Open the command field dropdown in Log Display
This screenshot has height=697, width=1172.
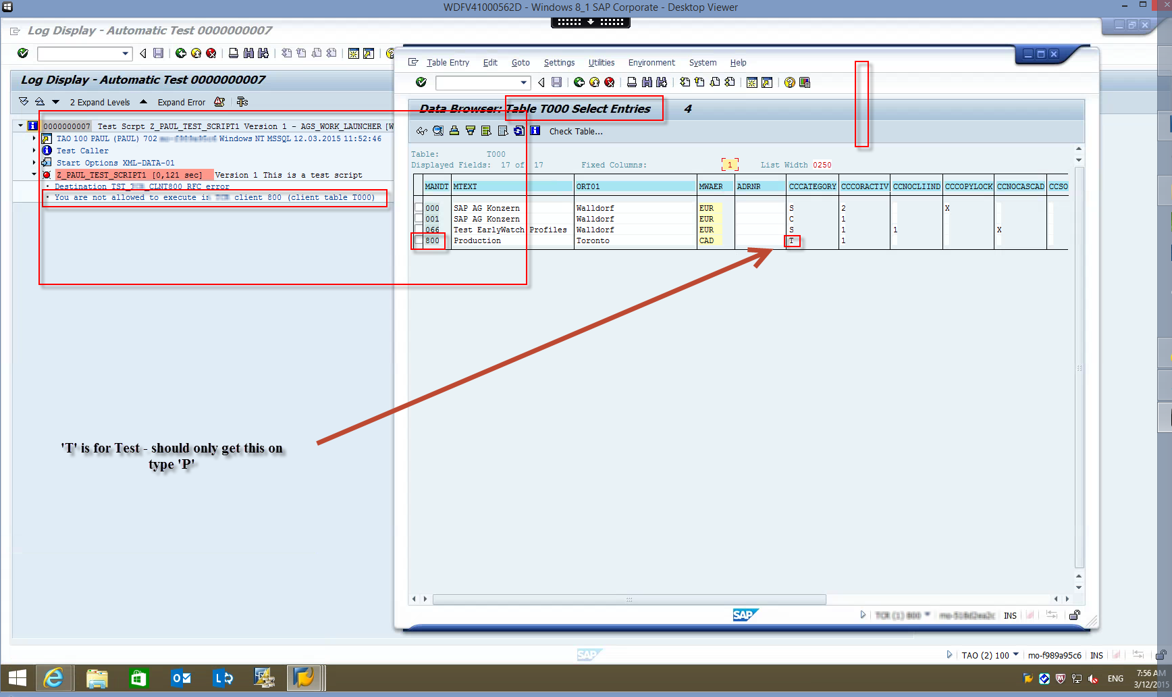point(126,53)
